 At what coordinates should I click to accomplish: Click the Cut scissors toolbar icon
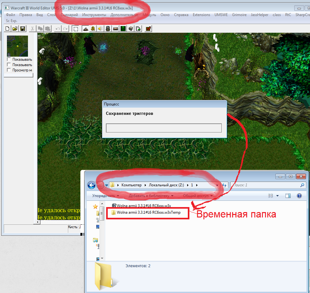(x=32, y=29)
